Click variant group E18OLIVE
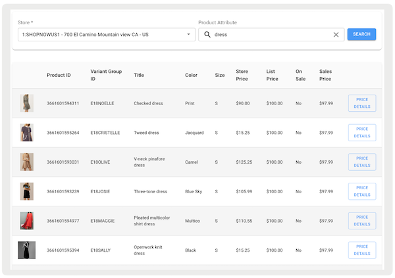Image resolution: width=395 pixels, height=278 pixels. pos(100,162)
